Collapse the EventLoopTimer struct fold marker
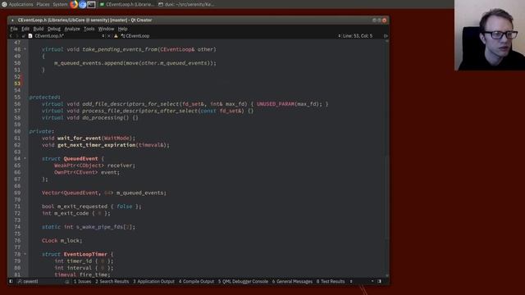Viewport: 525px width, 295px height. 25,254
